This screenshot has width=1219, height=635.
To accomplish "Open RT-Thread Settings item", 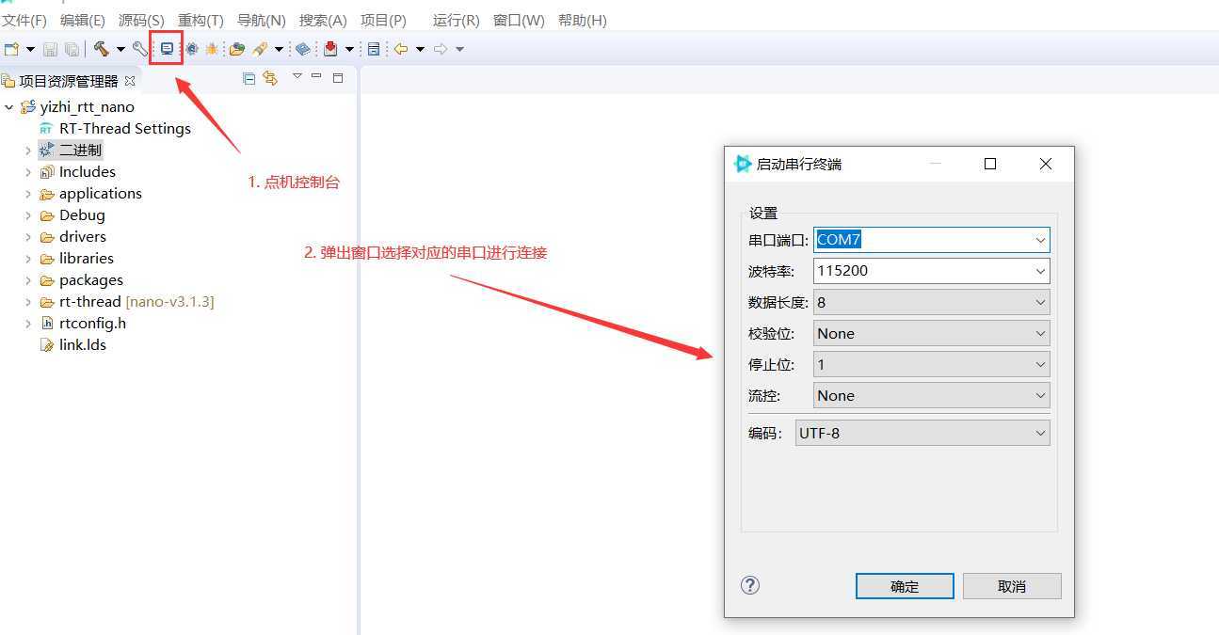I will coord(124,129).
